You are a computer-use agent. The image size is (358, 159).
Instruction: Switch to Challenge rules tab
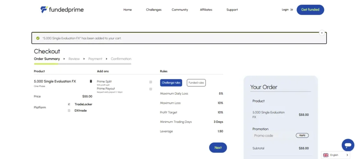171,83
